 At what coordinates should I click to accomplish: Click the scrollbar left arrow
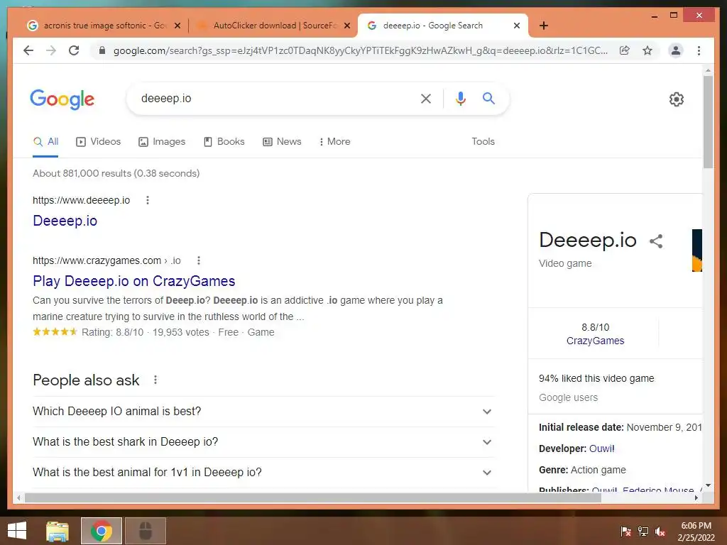coord(18,498)
